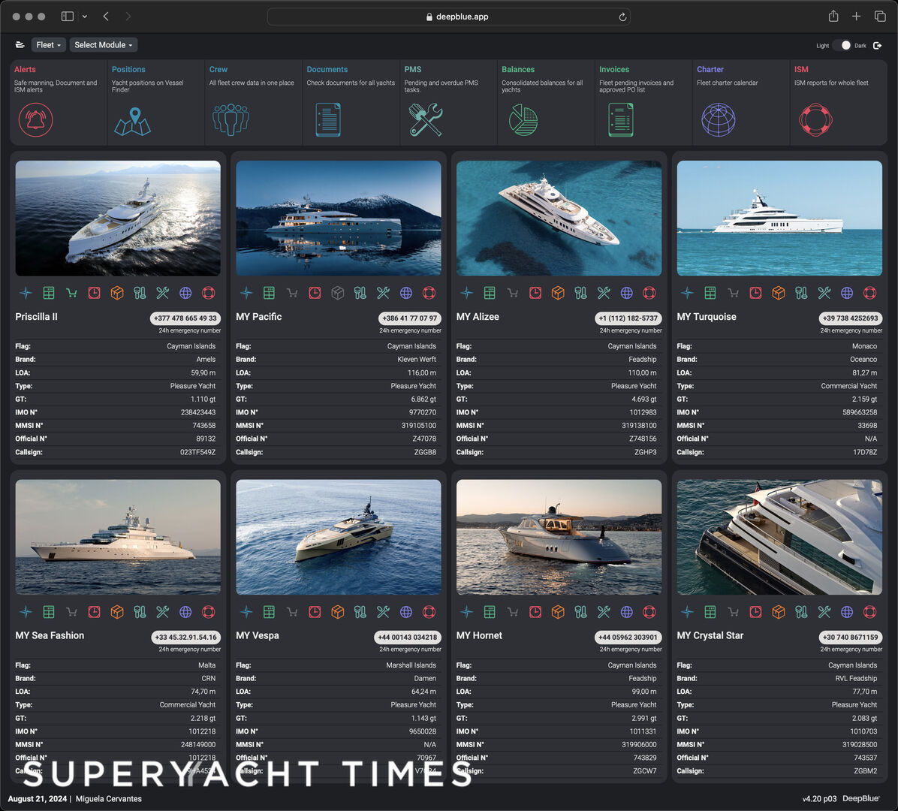Screen dimensions: 898x811
Task: Expand the Select Module dropdown
Action: 103,44
